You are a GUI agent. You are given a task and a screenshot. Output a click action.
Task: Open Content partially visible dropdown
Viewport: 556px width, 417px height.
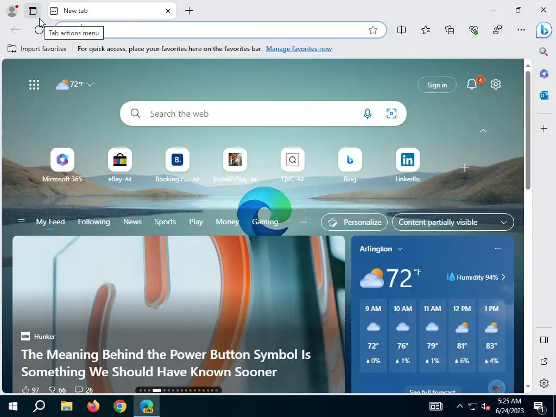453,222
